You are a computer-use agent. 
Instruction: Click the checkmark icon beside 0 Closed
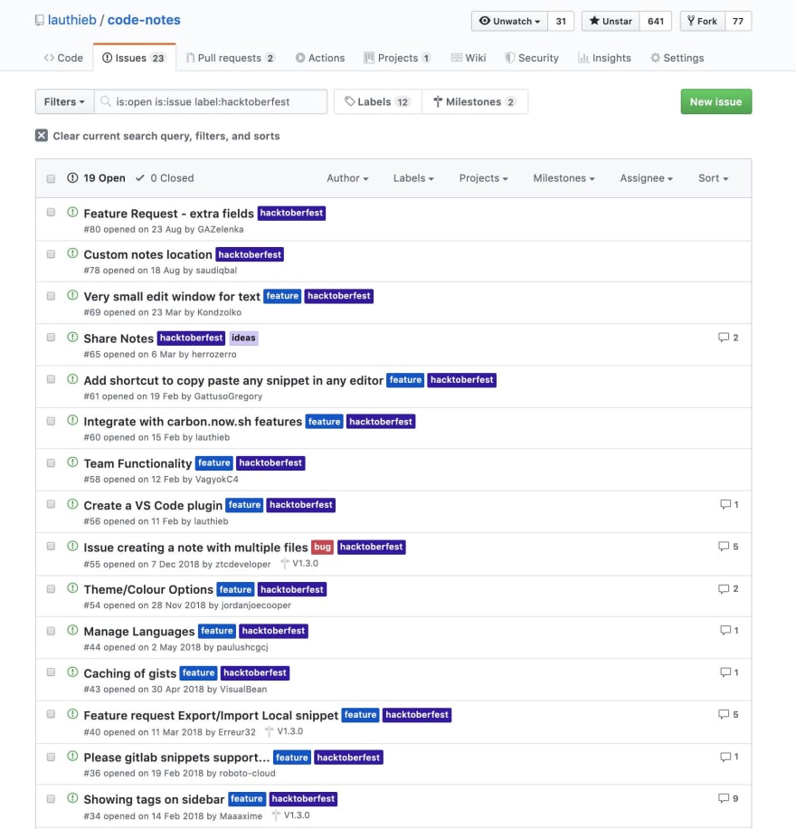[x=140, y=177]
